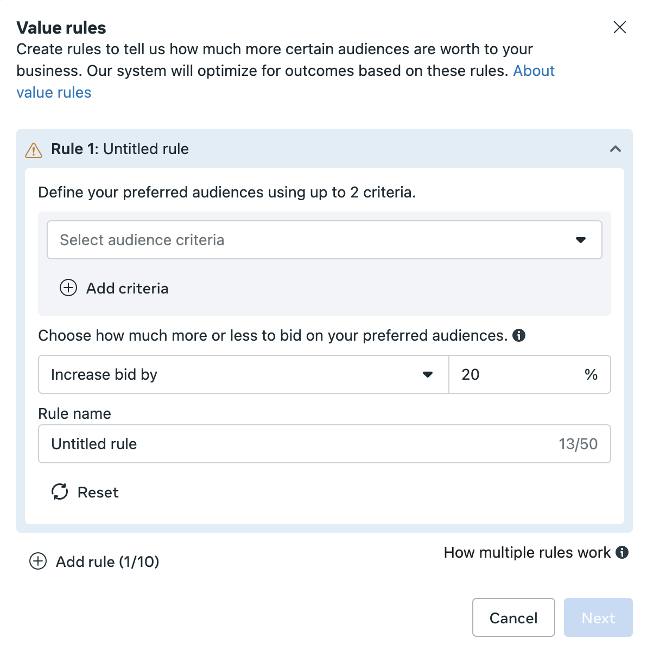
Task: Collapse Rule 1 with the chevron
Action: [x=616, y=149]
